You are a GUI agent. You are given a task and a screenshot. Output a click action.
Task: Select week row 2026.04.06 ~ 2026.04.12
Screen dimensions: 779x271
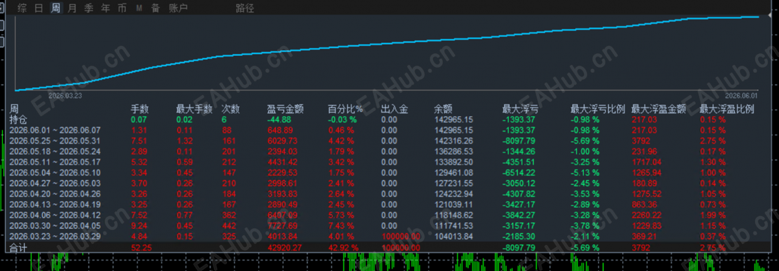(55, 215)
